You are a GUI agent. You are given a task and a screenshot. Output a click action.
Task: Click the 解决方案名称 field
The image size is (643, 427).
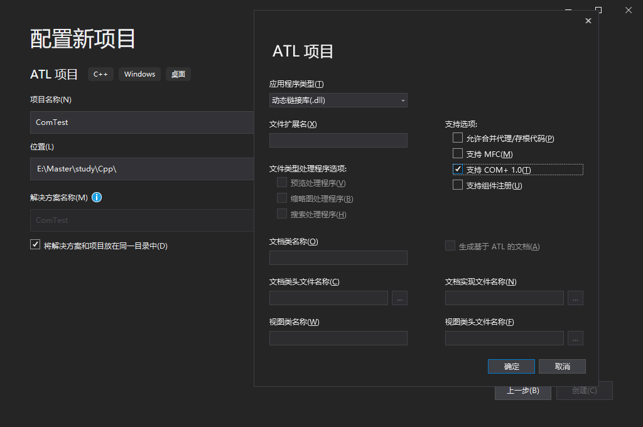[142, 220]
